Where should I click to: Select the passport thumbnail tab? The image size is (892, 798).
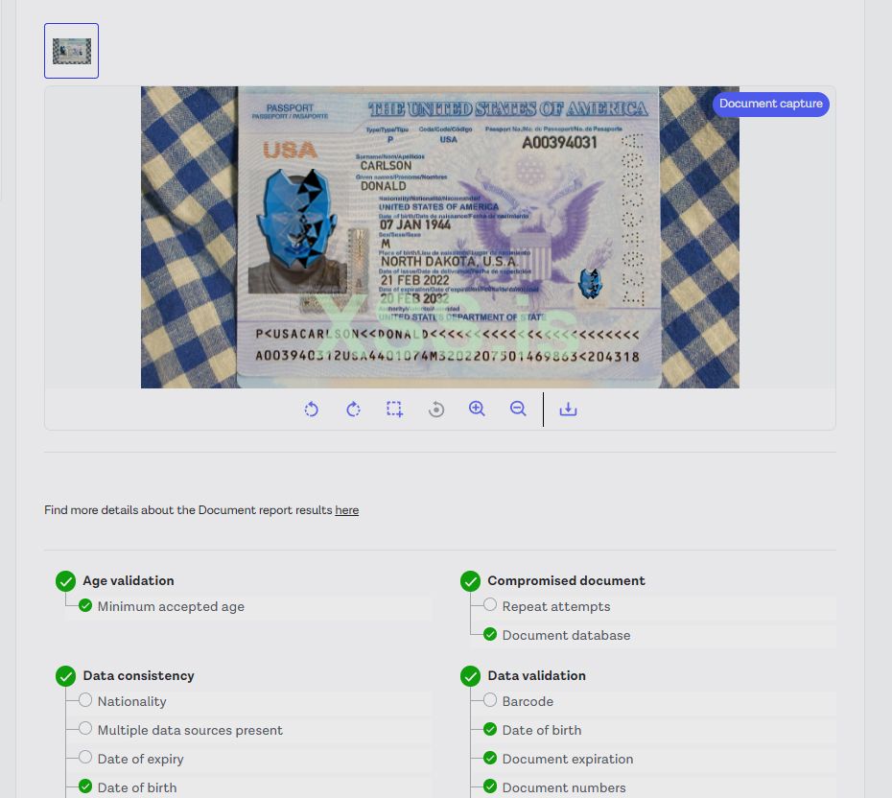tap(71, 50)
